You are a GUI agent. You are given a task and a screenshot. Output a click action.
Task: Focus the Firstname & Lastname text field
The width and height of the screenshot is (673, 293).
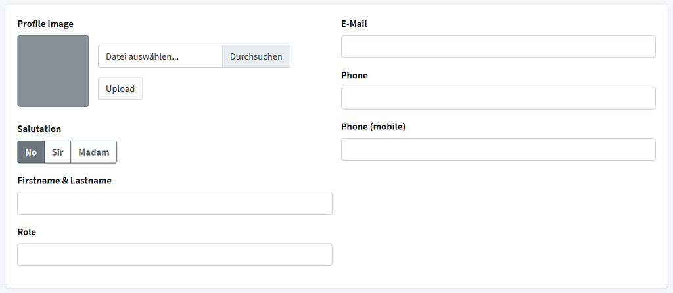175,204
